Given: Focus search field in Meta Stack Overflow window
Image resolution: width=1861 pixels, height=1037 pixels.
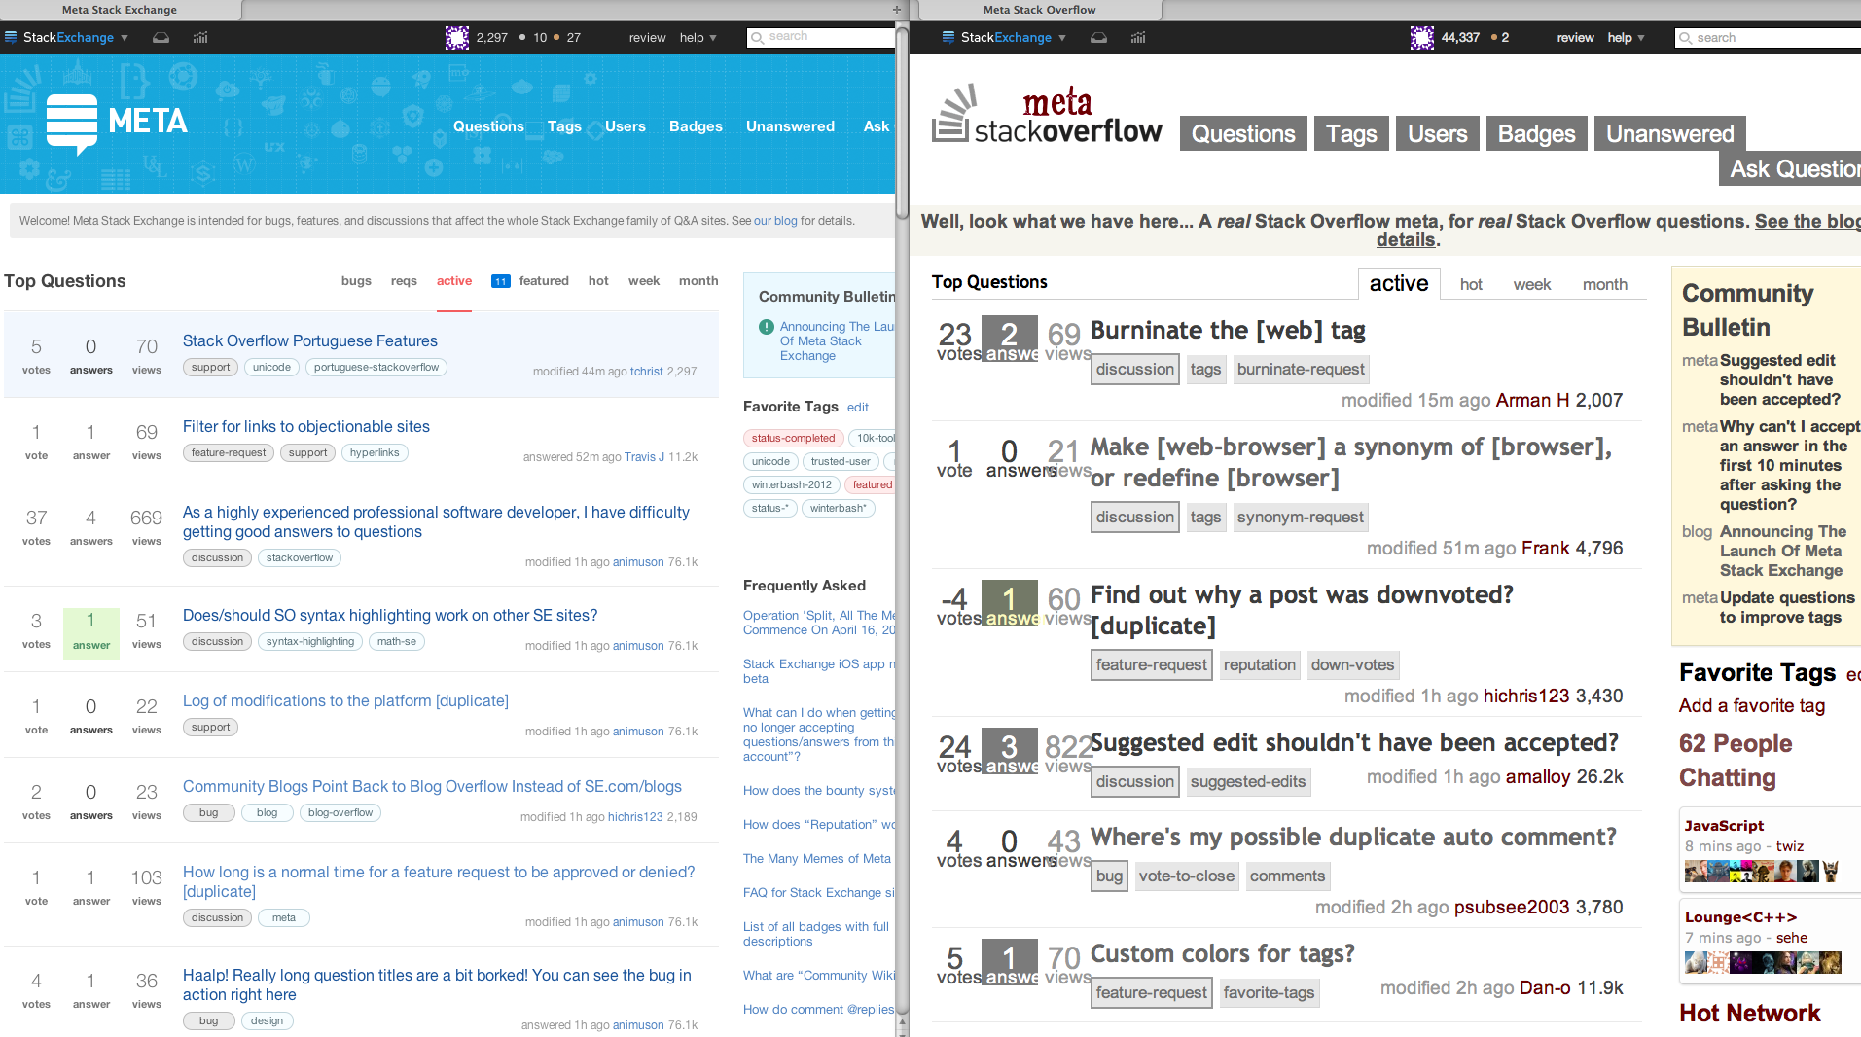Looking at the screenshot, I should click(1769, 38).
